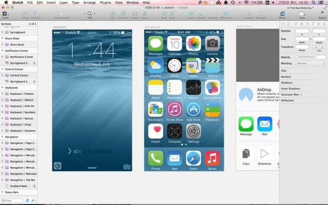Click the Scale toolbar icon
This screenshot has width=328, height=205.
[x=172, y=14]
